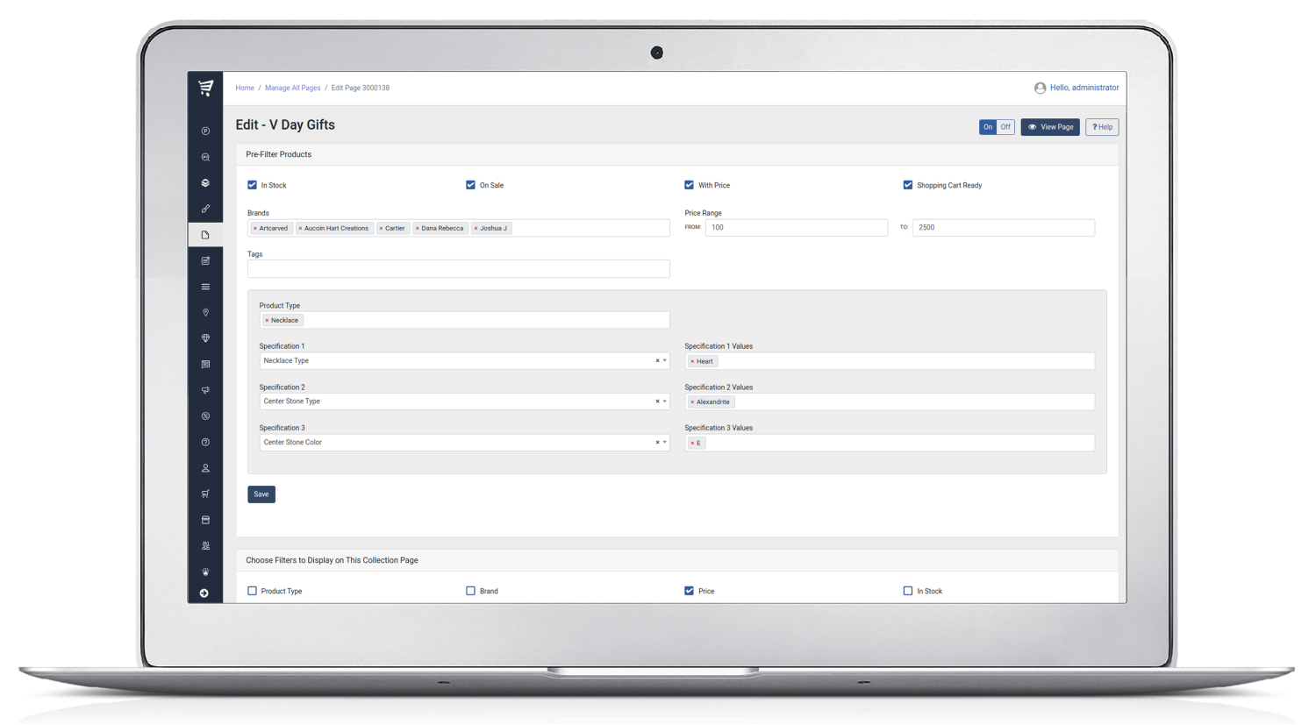Clear the Necklace Type selection
This screenshot has width=1316, height=725.
coord(657,361)
